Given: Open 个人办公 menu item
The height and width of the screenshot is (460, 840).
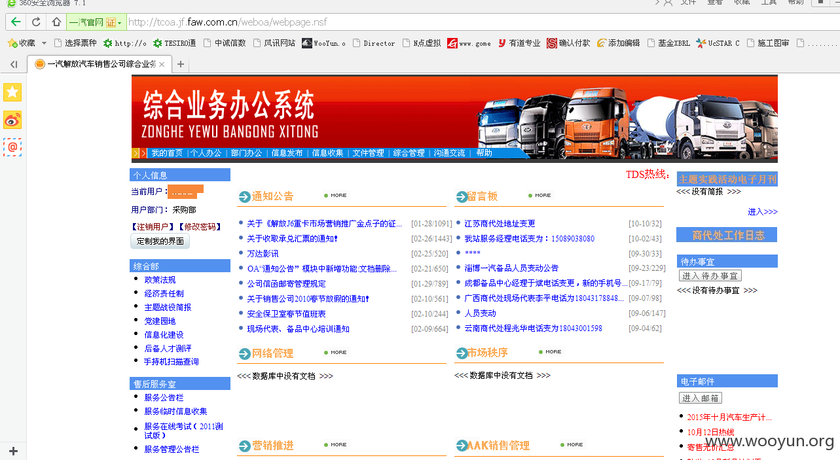Looking at the screenshot, I should pyautogui.click(x=206, y=153).
